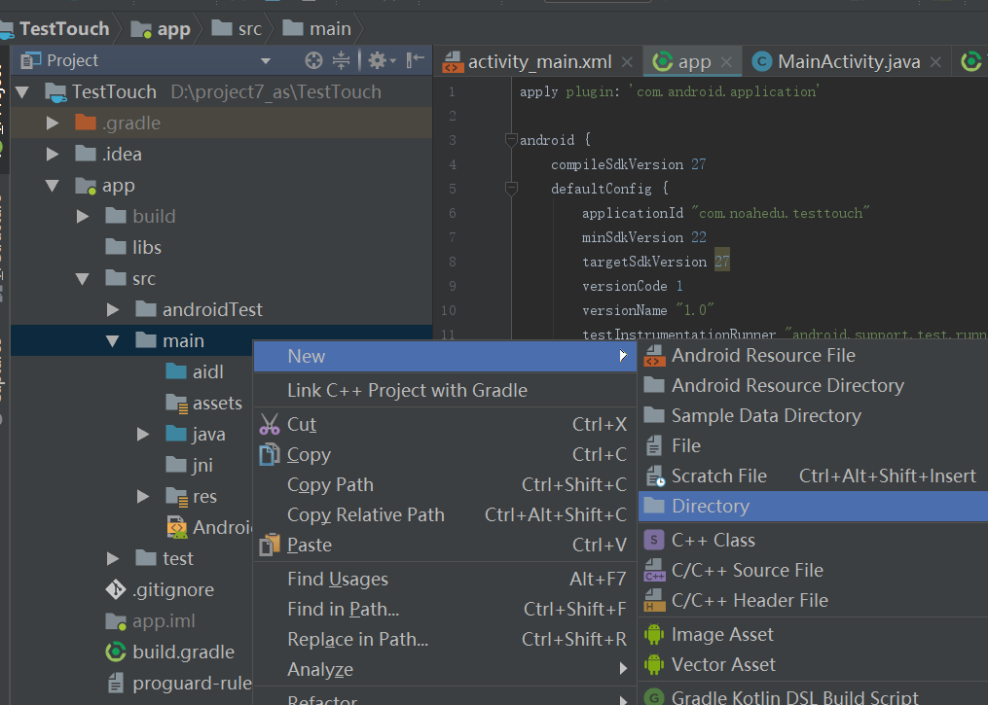The image size is (988, 705).
Task: Switch to the MainActivity.java tab
Action: pos(847,60)
